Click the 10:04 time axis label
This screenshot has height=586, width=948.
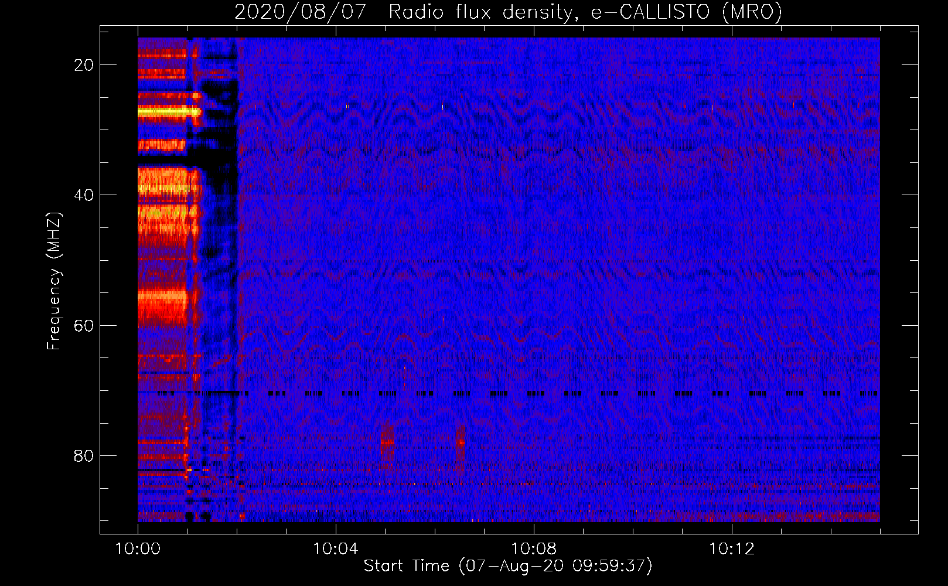click(336, 548)
